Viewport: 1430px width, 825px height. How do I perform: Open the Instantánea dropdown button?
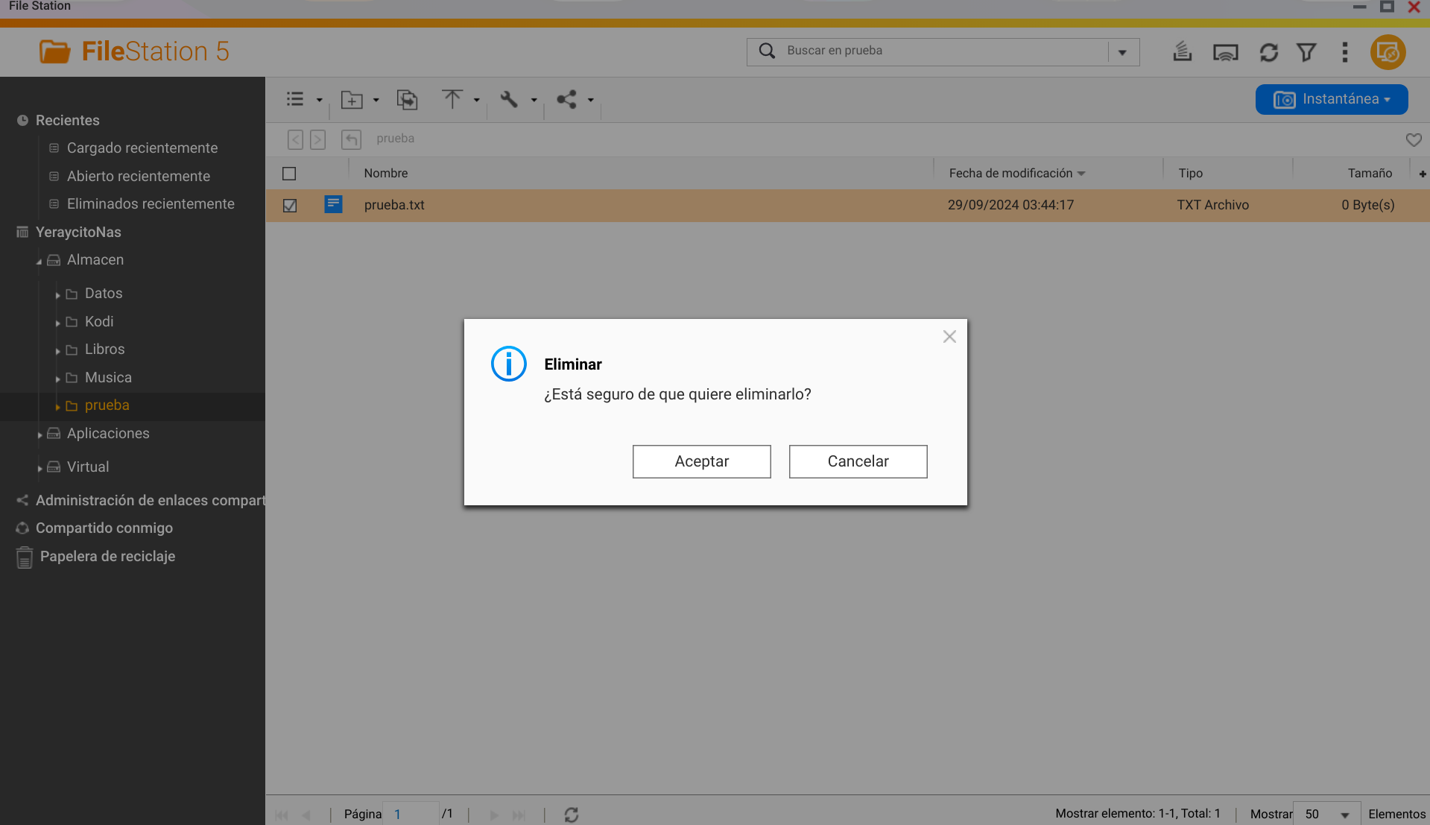[1331, 99]
